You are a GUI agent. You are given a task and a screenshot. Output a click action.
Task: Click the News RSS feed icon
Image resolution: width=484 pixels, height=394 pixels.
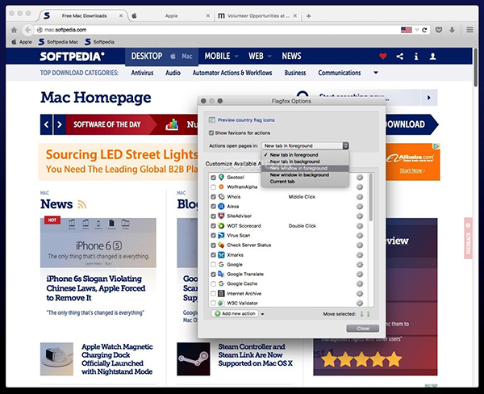81,204
